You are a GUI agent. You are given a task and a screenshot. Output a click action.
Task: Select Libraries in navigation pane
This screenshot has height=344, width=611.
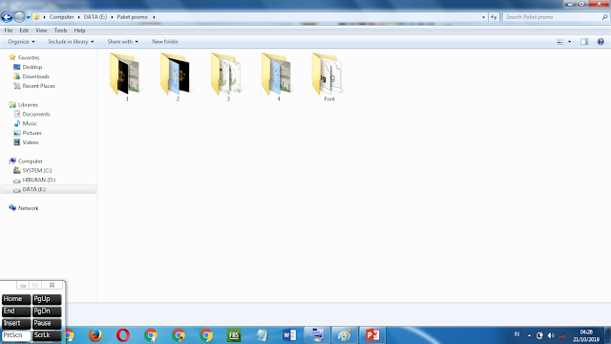click(23, 104)
